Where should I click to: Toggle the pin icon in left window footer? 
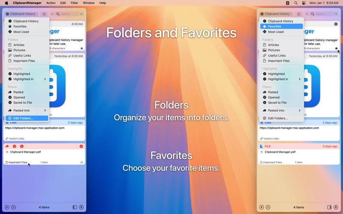pyautogui.click(x=81, y=207)
